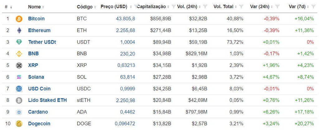Open filter funnel for Vol. (24h) column
The width and height of the screenshot is (319, 130).
pos(205,7)
